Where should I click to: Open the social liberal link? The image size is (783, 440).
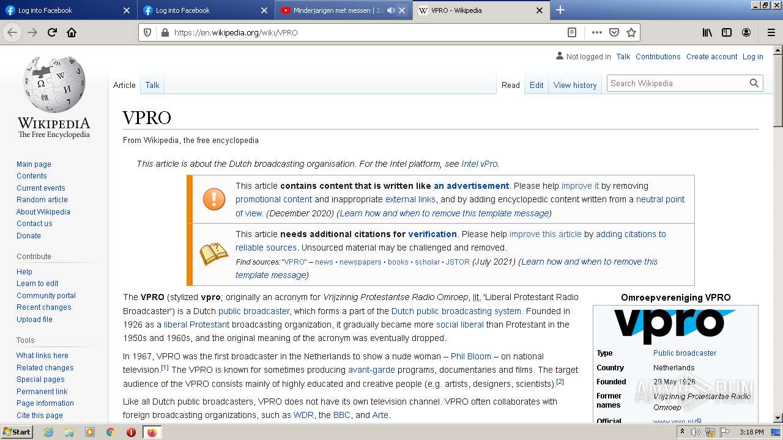pyautogui.click(x=460, y=324)
